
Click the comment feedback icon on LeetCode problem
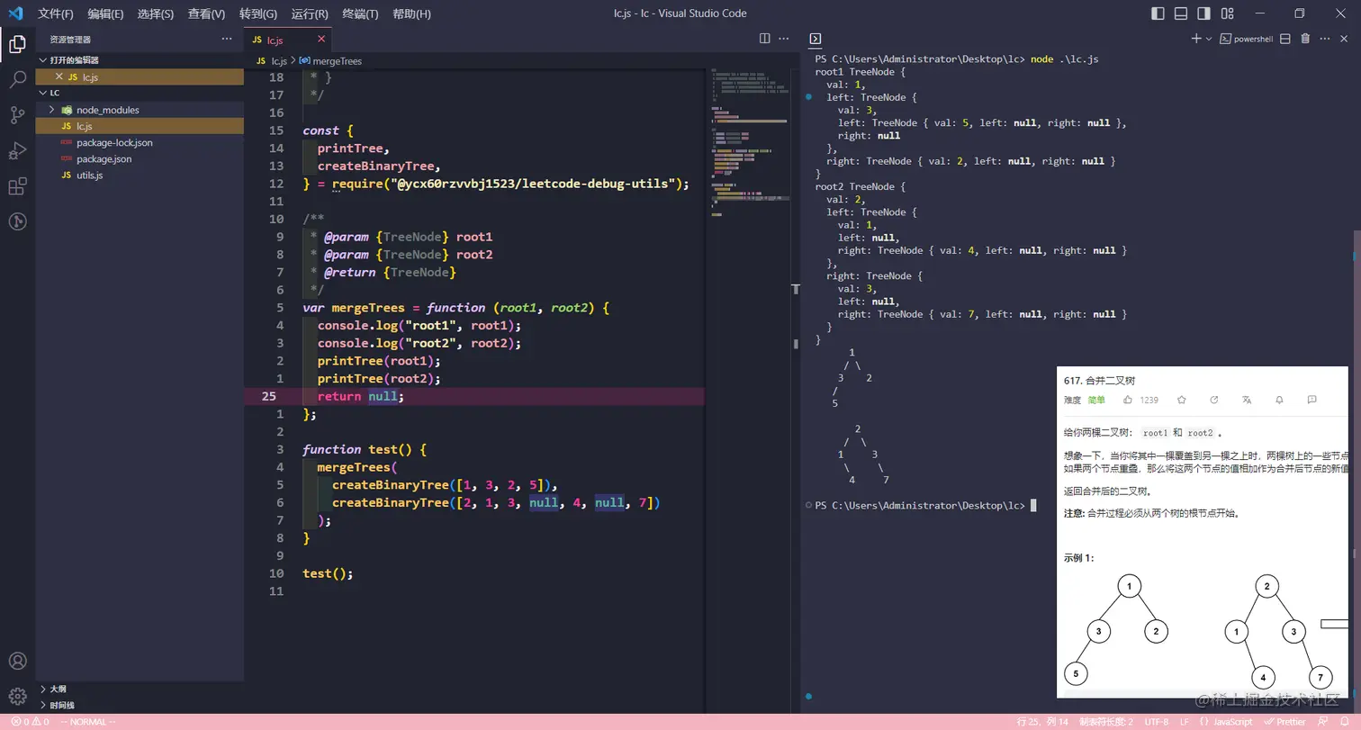pyautogui.click(x=1311, y=400)
